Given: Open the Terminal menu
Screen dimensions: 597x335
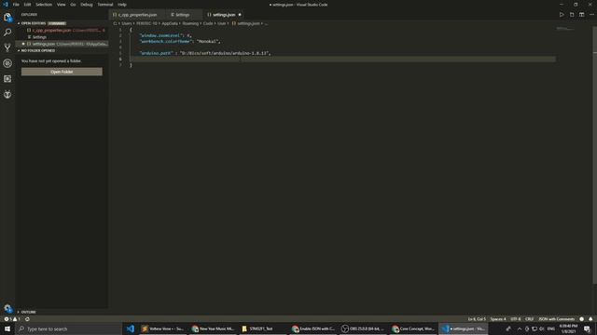Looking at the screenshot, I should pos(105,5).
